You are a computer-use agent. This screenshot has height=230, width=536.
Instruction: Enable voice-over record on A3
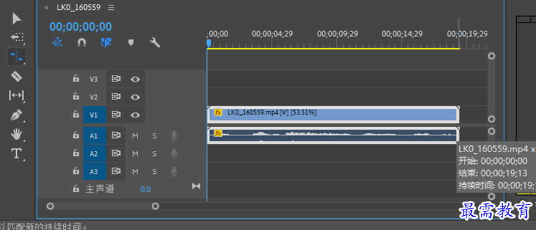pos(174,171)
